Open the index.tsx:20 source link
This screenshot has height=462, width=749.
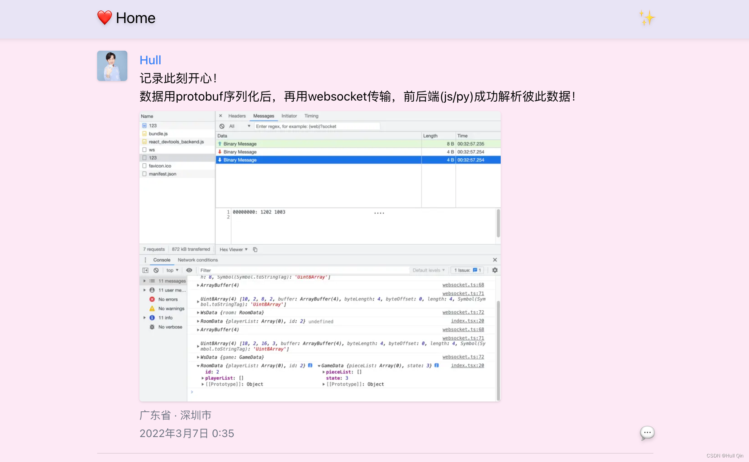tap(467, 321)
